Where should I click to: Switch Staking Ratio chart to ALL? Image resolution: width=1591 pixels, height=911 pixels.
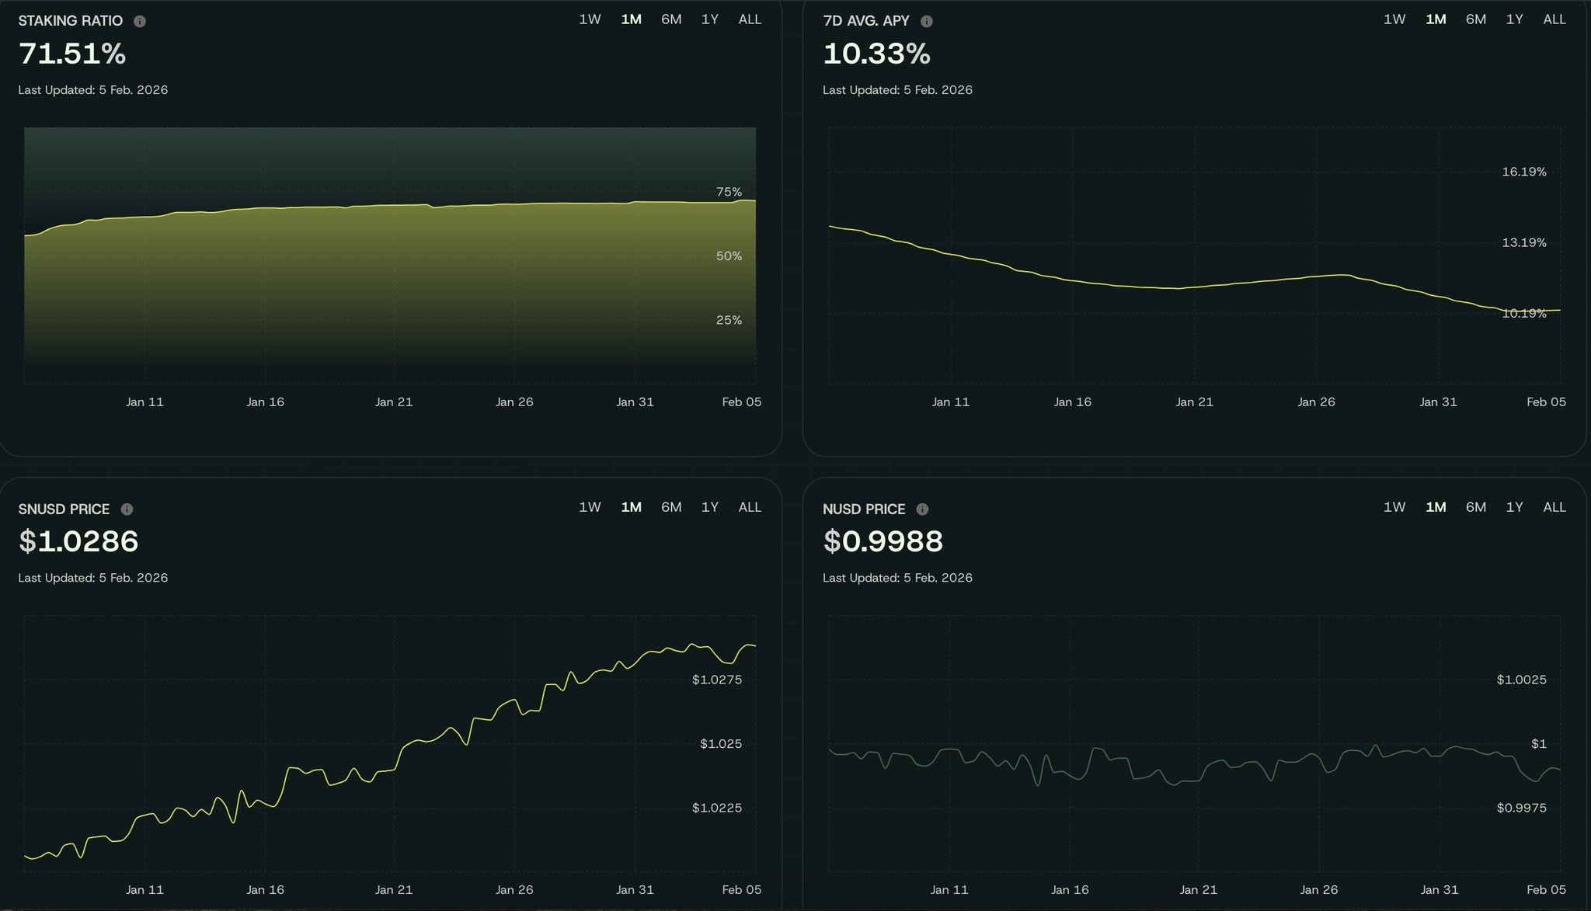point(750,19)
